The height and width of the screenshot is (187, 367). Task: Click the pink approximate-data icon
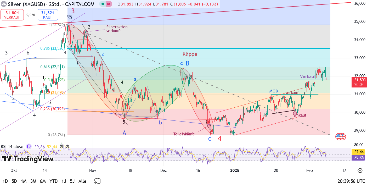click(109, 4)
